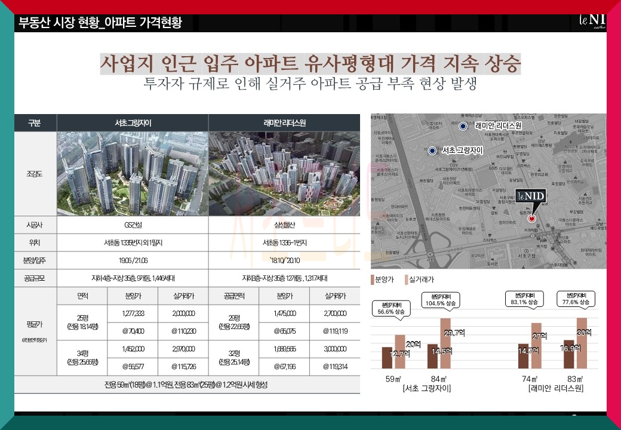This screenshot has height=430, width=621.
Task: Click the '래미안리더스원' table column header
Action: [284, 123]
